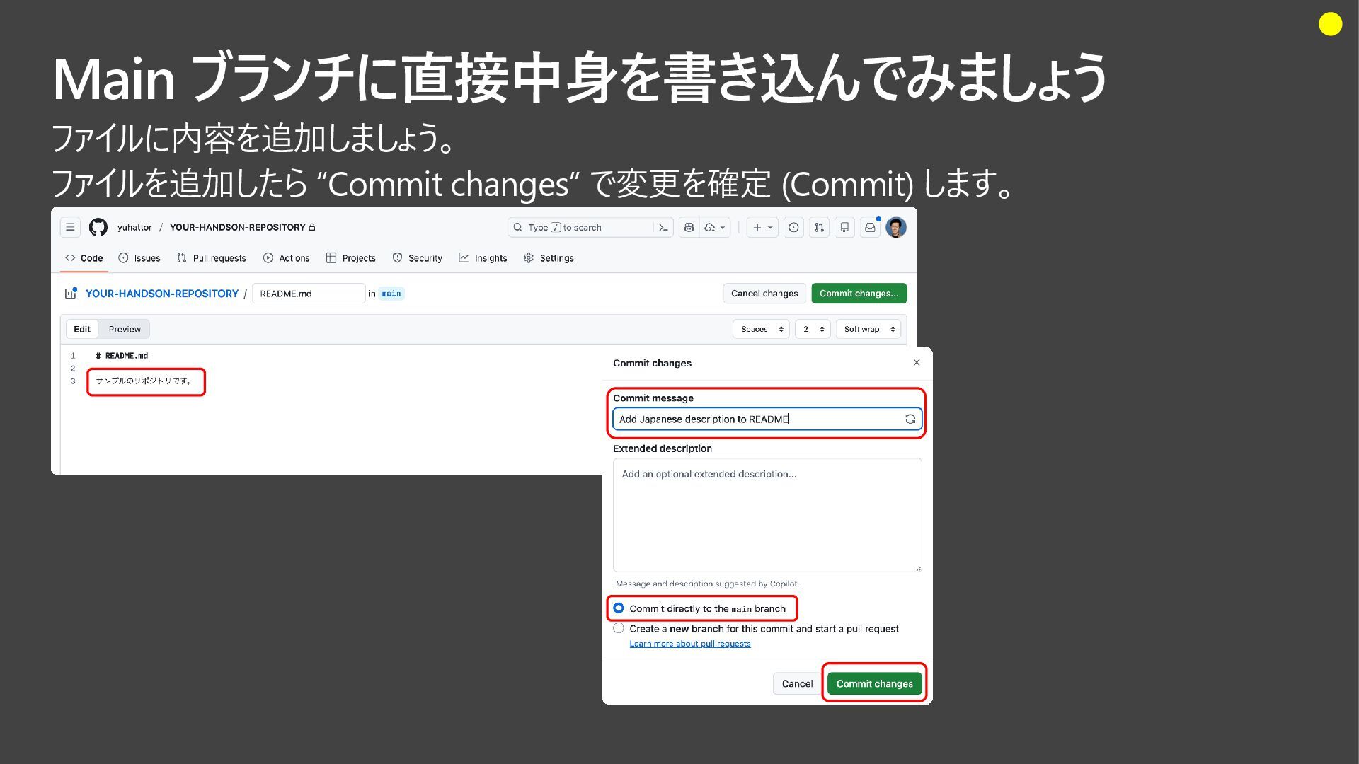
Task: Click the green Commit changes dialog button
Action: click(874, 683)
